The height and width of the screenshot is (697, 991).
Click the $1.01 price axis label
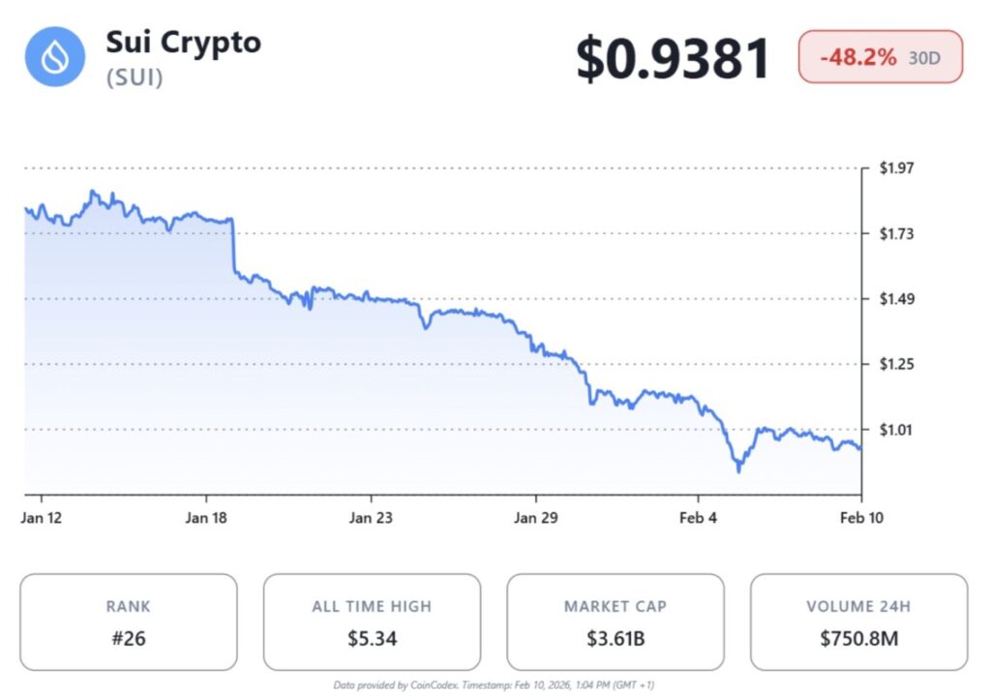pyautogui.click(x=897, y=429)
